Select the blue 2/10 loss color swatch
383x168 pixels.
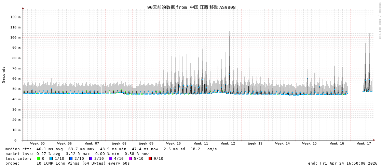71,158
